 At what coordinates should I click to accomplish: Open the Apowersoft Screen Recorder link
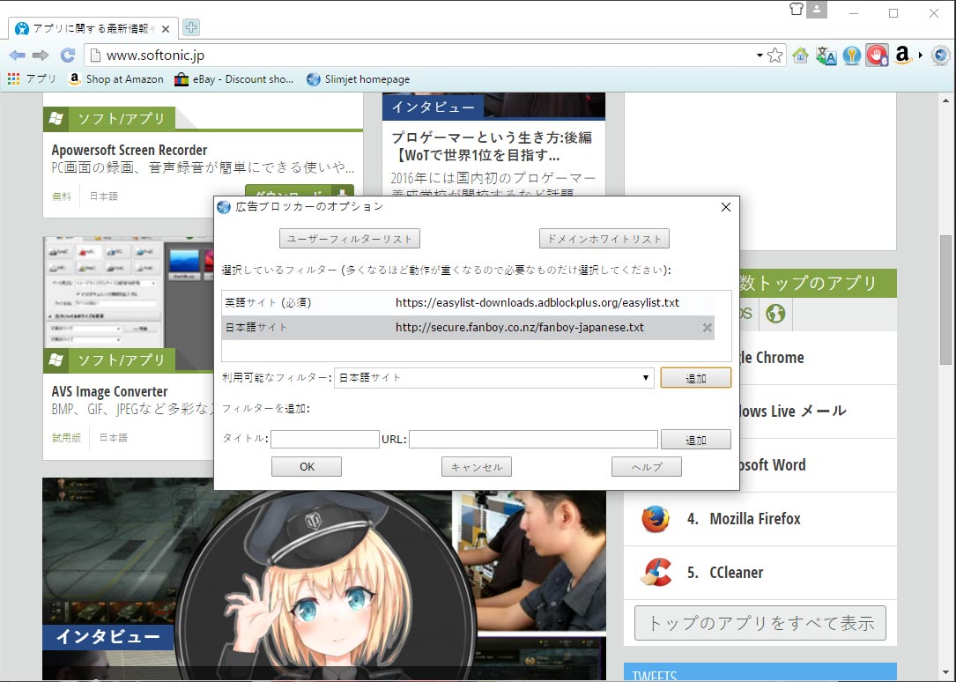[130, 150]
